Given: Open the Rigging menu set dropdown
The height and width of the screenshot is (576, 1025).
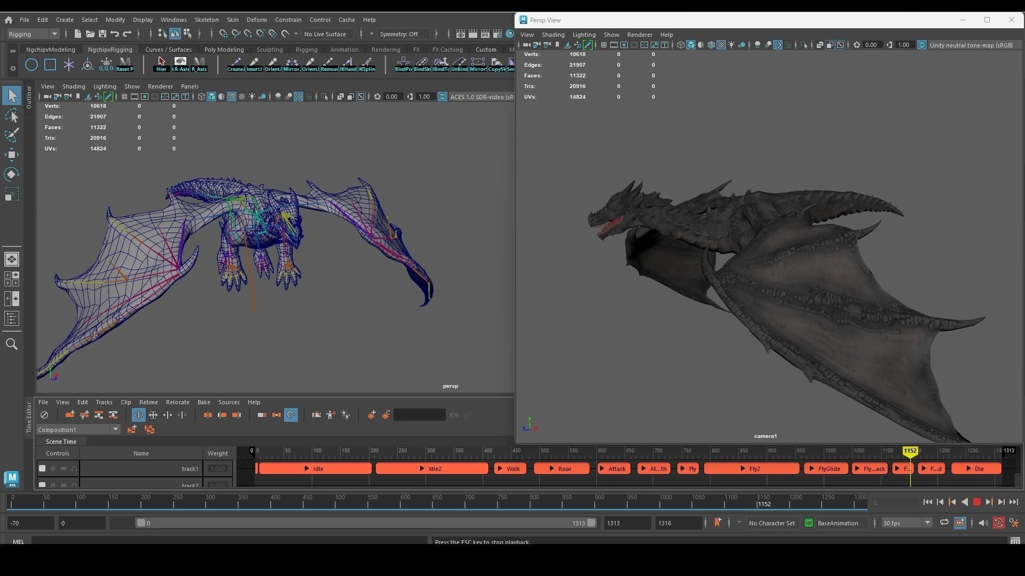Looking at the screenshot, I should 33,34.
